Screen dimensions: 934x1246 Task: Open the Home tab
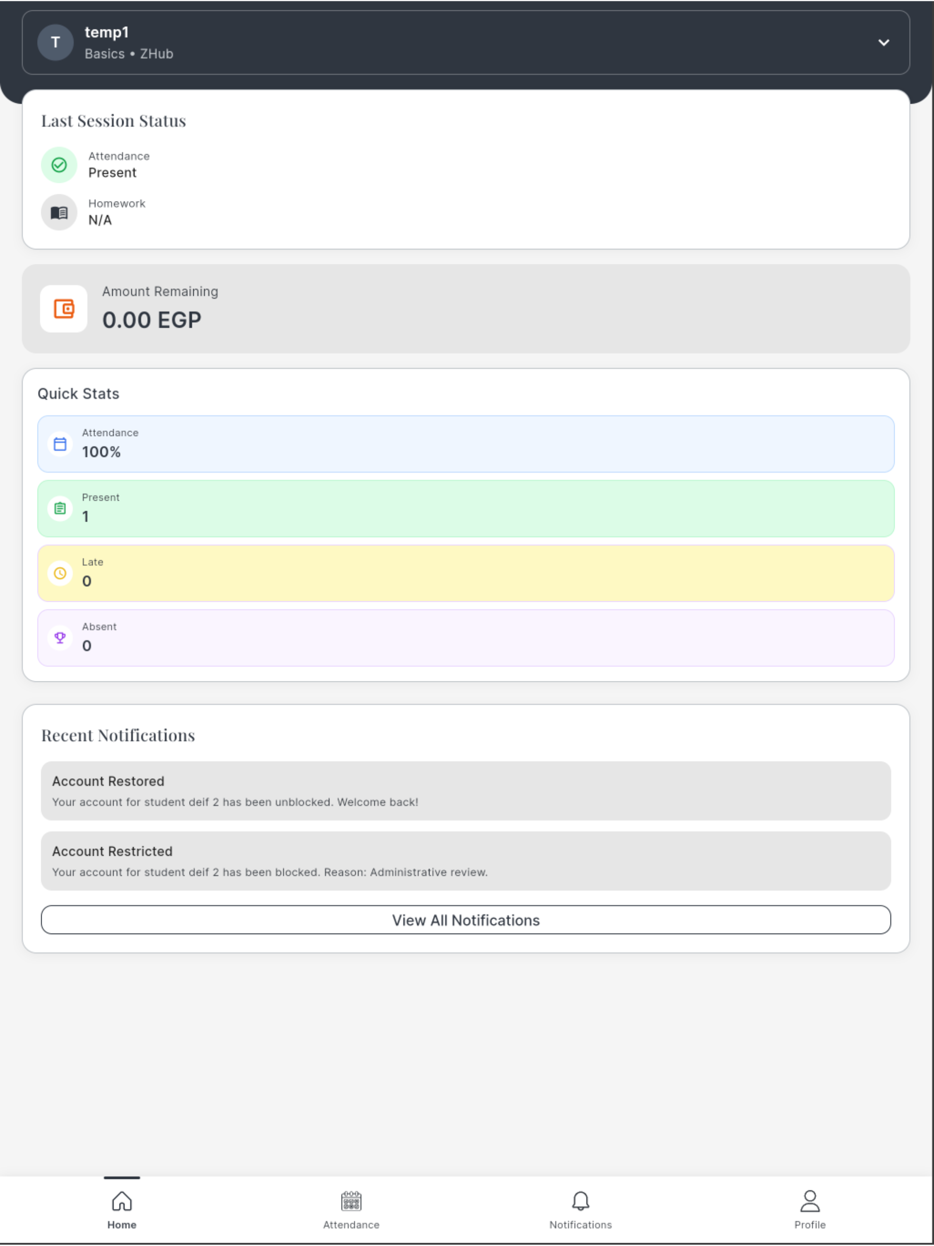point(122,1210)
